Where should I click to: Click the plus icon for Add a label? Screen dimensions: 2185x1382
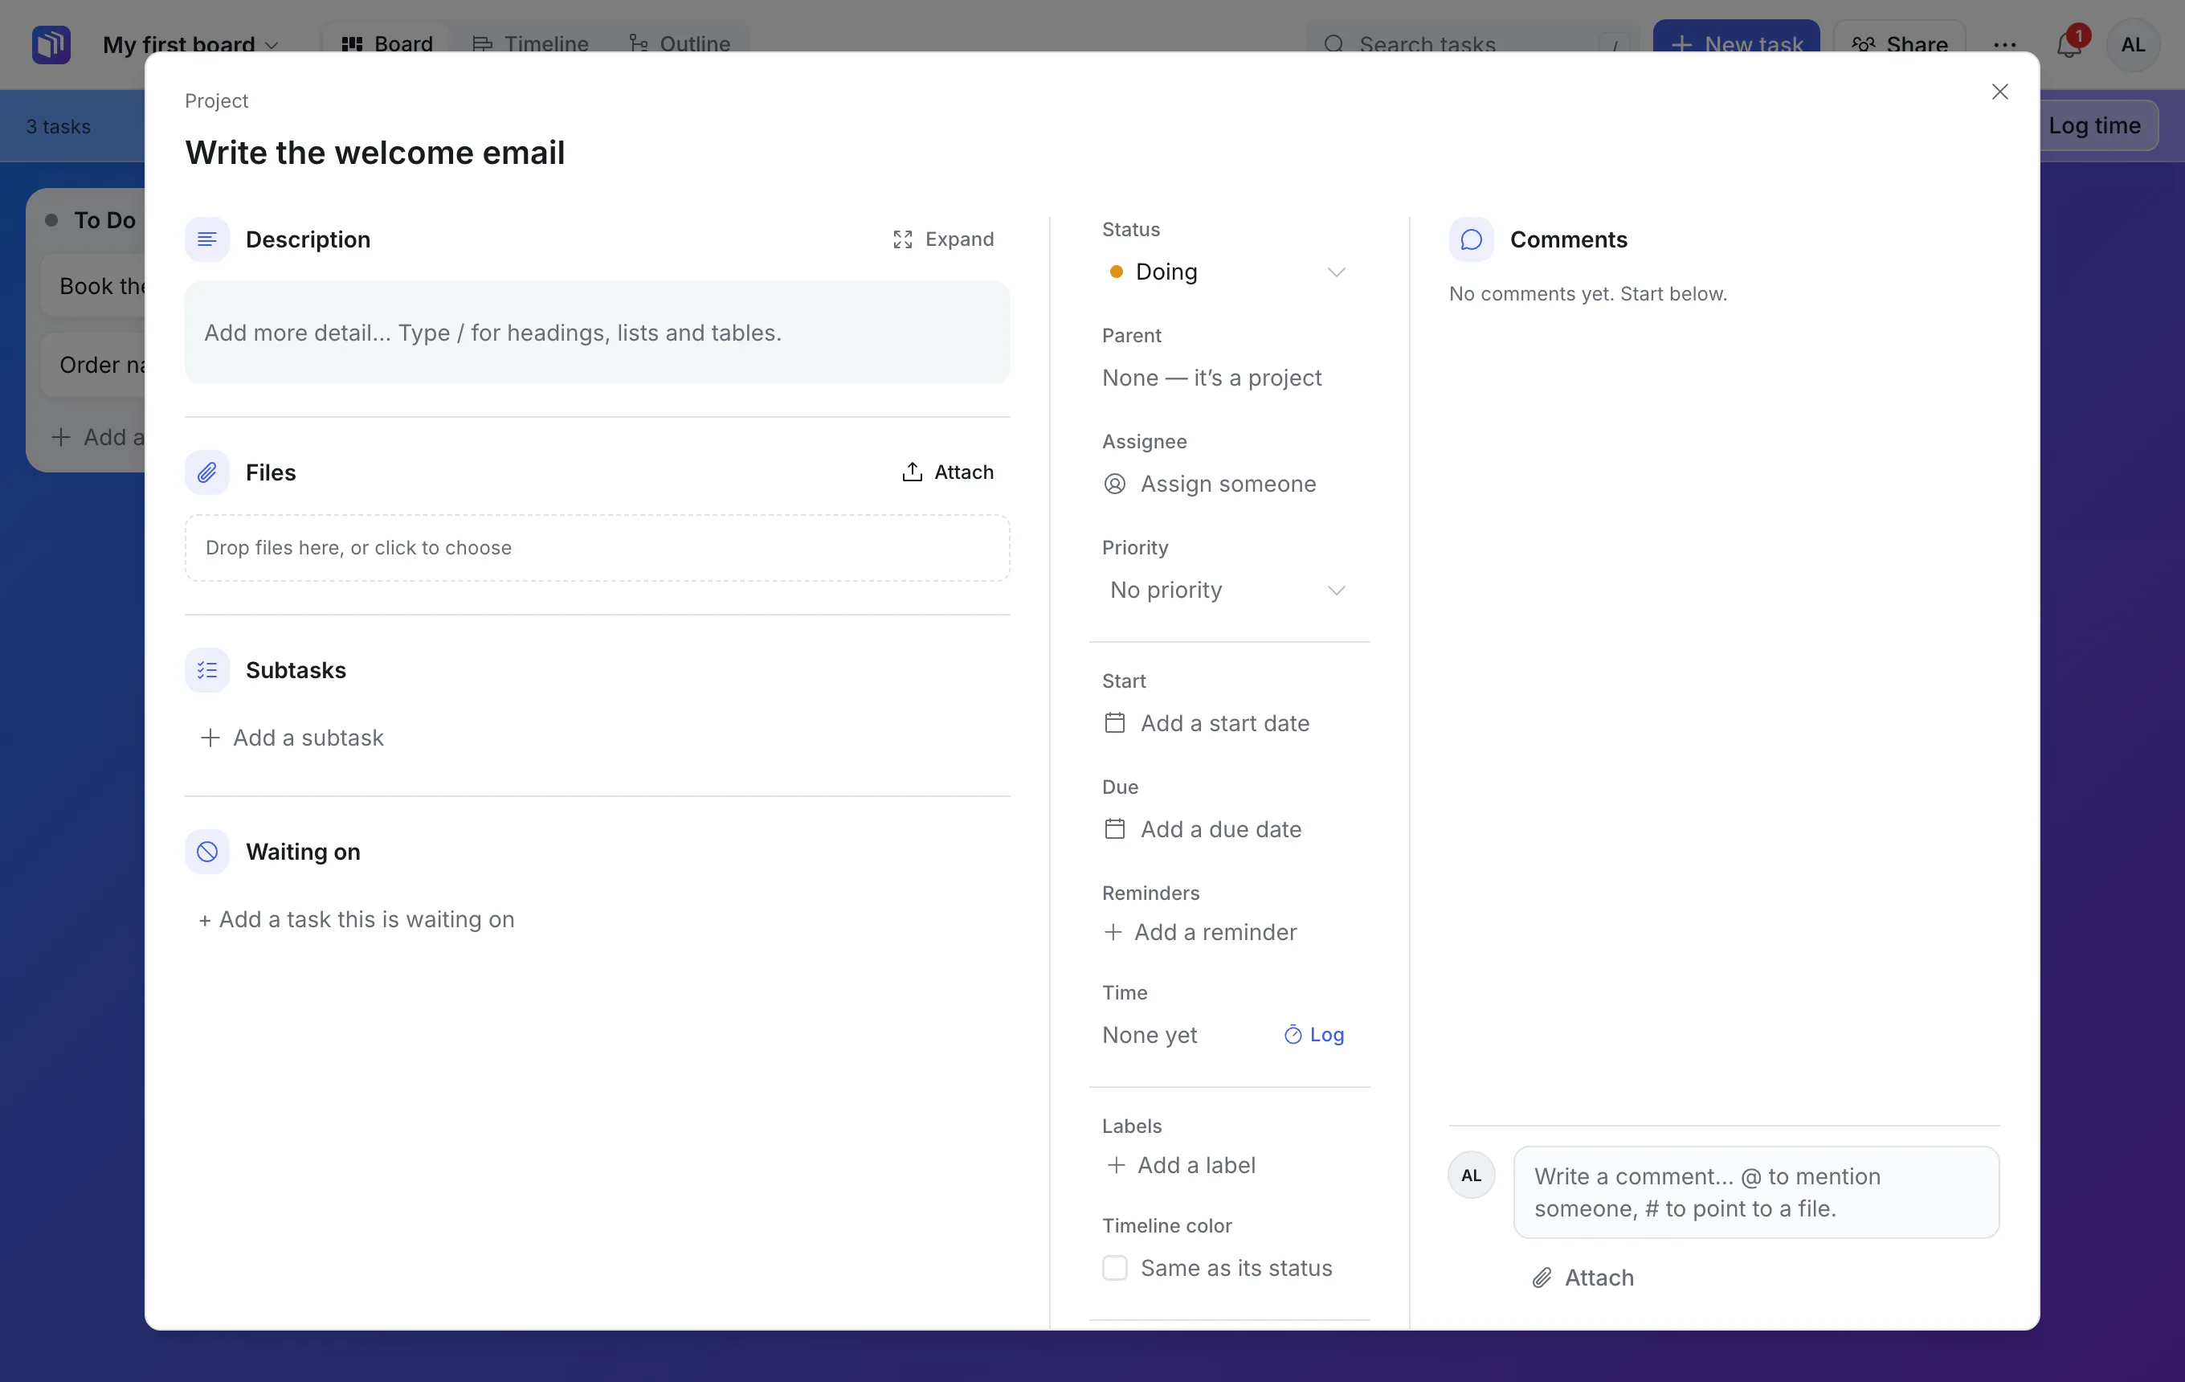coord(1116,1164)
